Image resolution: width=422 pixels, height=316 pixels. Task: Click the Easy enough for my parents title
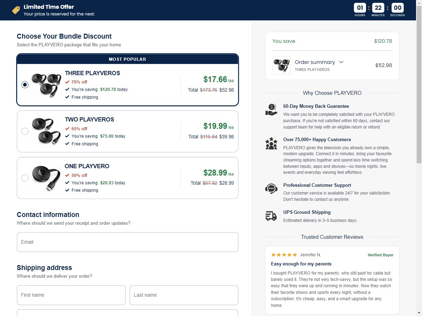click(x=301, y=264)
